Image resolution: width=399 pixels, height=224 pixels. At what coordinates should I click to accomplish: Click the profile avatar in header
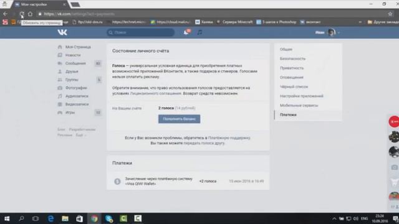[x=331, y=32]
